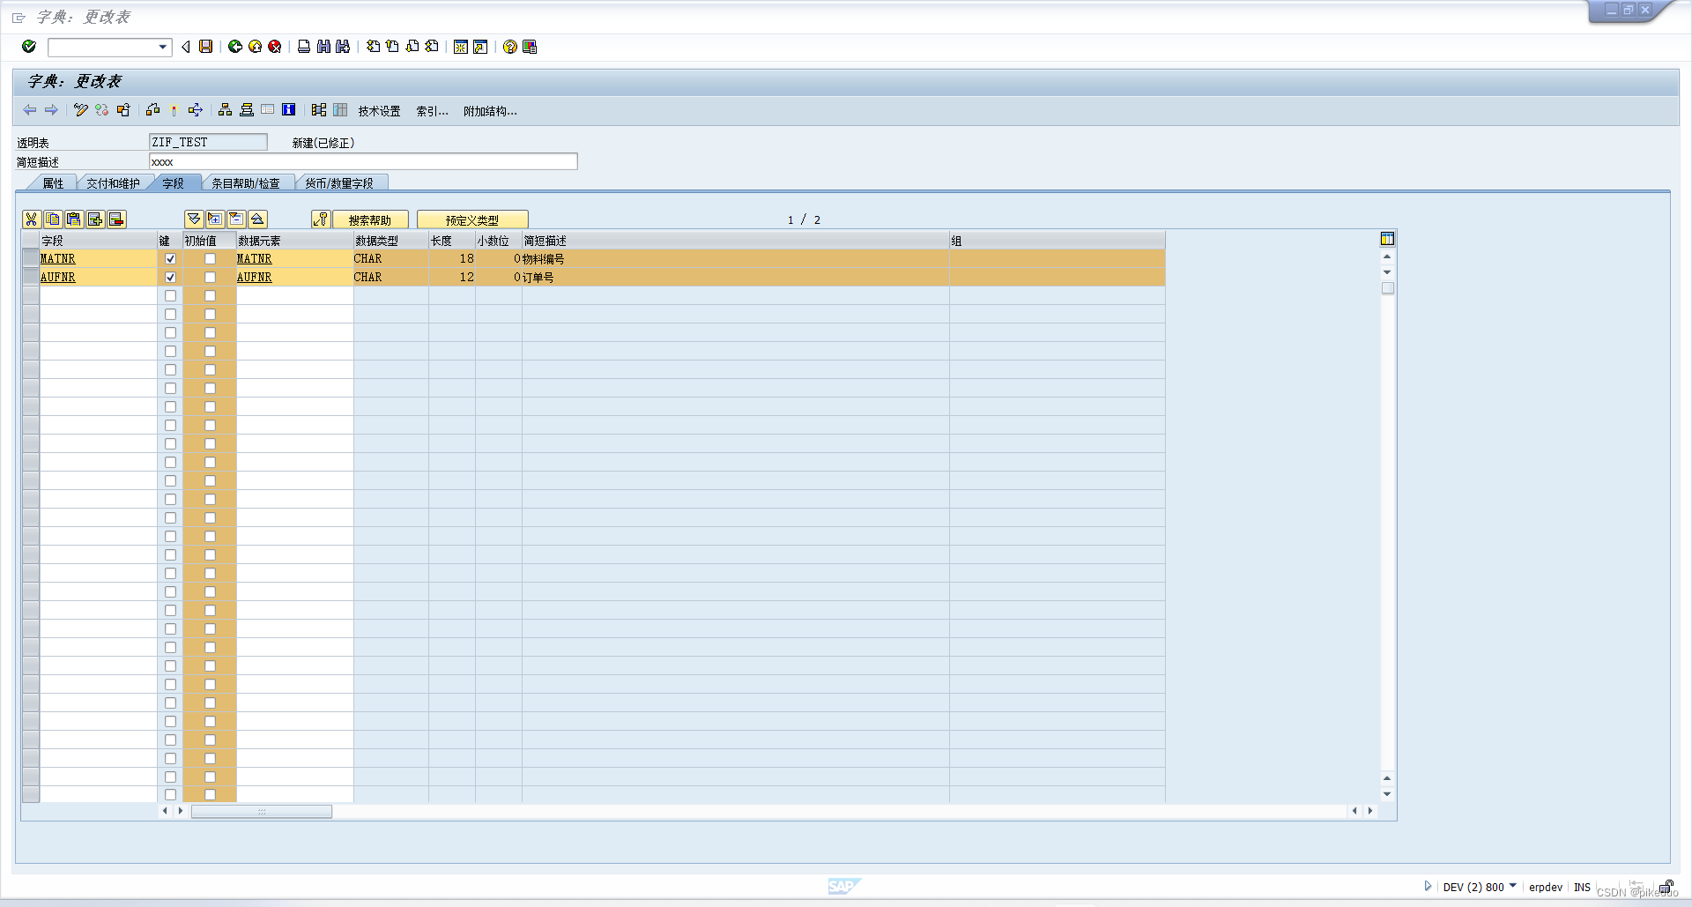Switch to the 属性 tab
The image size is (1692, 907).
click(53, 183)
